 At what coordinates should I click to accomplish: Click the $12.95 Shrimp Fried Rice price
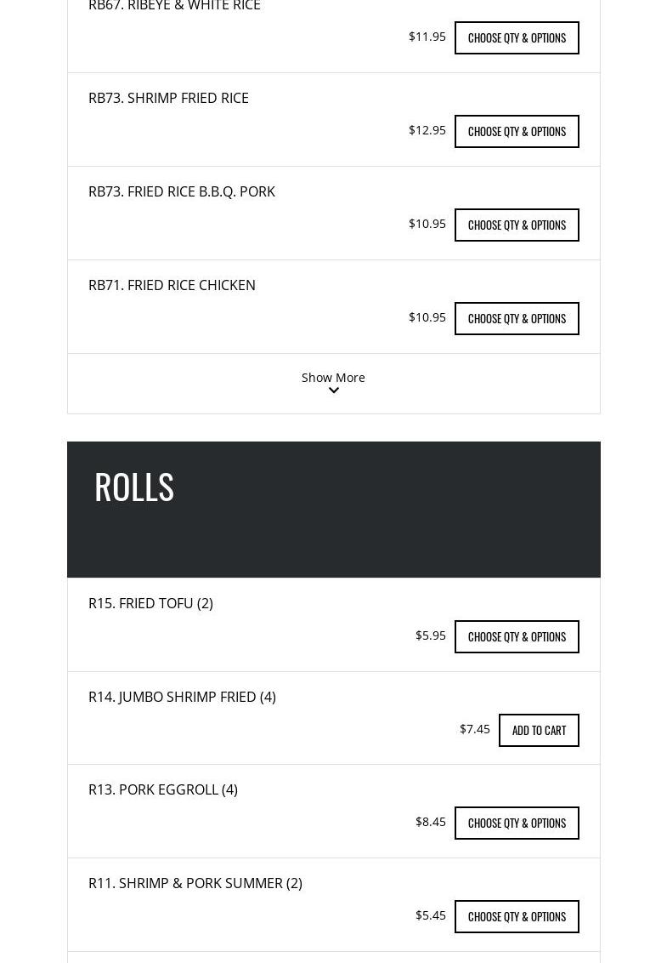(x=427, y=129)
